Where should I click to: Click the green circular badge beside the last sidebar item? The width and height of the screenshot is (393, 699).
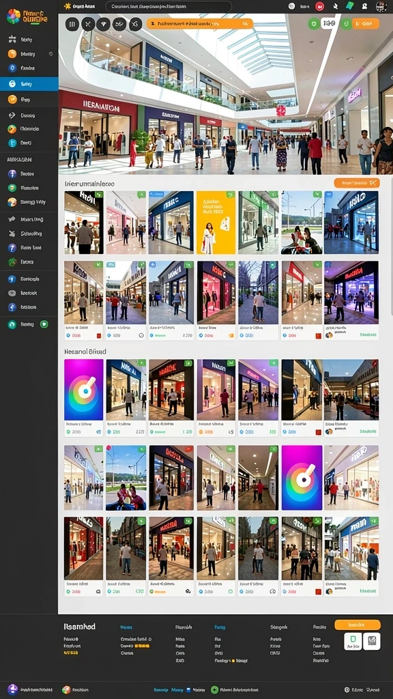(x=44, y=324)
